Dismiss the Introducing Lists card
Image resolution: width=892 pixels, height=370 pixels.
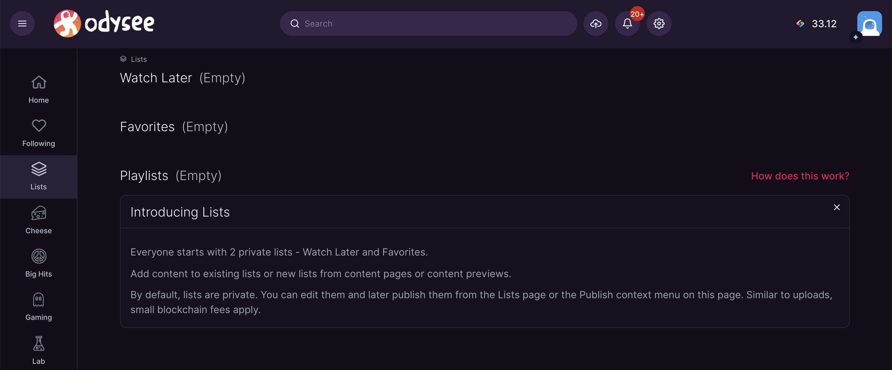point(837,207)
